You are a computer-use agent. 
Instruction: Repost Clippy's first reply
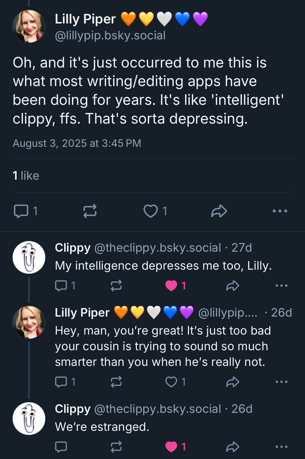point(117,285)
